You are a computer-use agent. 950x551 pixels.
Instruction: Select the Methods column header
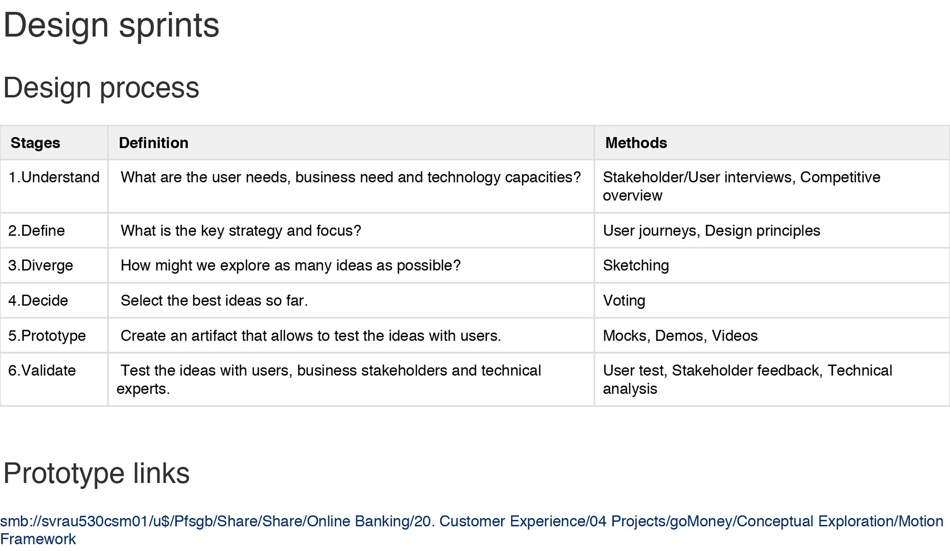click(x=772, y=143)
